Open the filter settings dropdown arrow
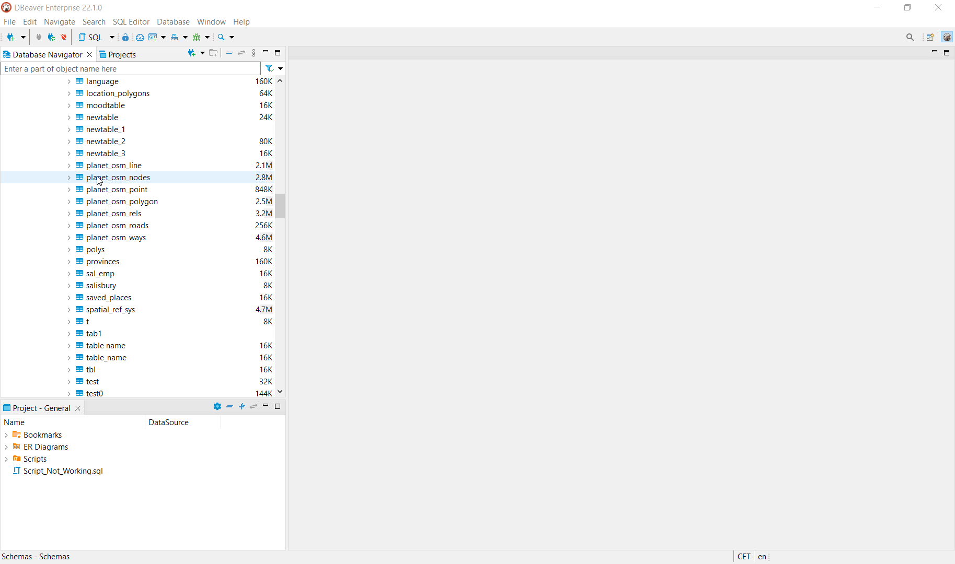955x564 pixels. coord(281,68)
